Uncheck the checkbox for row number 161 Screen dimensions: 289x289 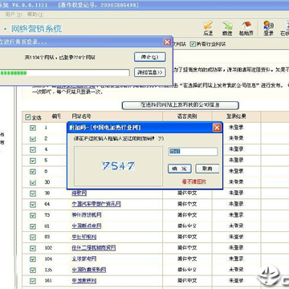pos(33,281)
